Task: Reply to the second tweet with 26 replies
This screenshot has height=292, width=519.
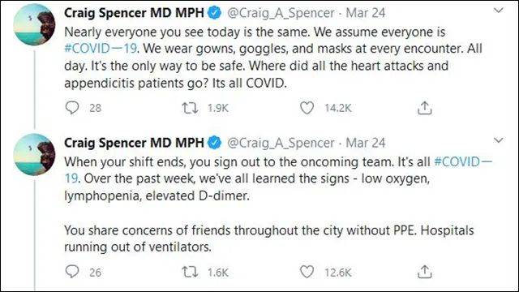Action: click(x=72, y=272)
